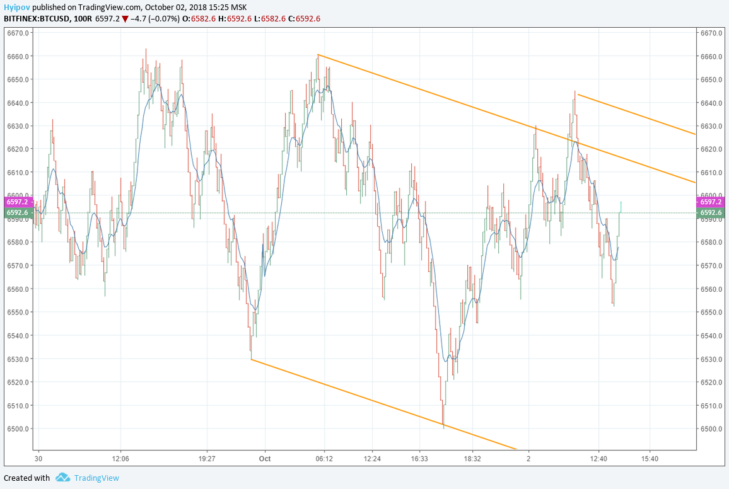Click the 19:27 label on time axis
This screenshot has height=489, width=729.
click(x=207, y=459)
